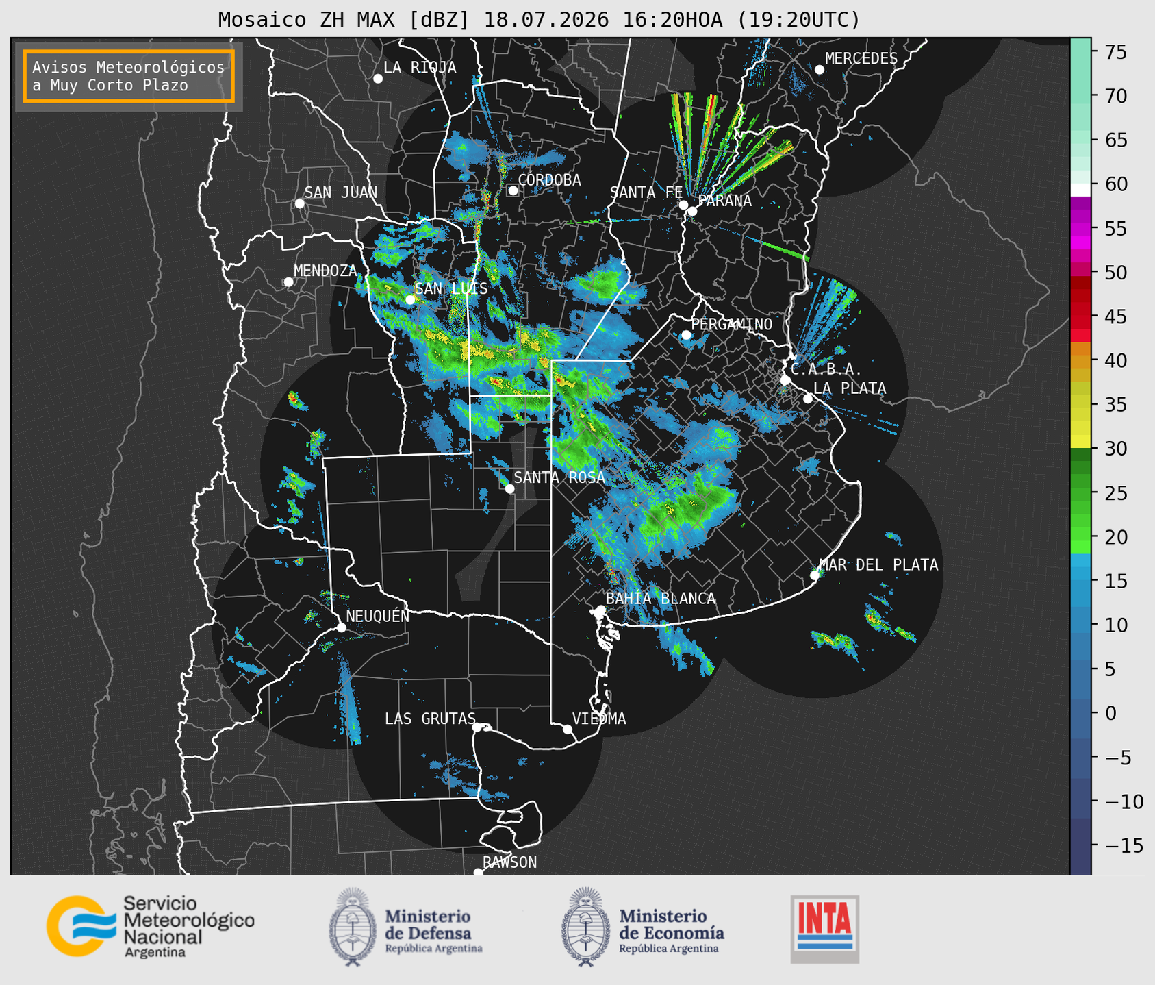
Task: Click the San Luis city marker
Action: coord(410,299)
